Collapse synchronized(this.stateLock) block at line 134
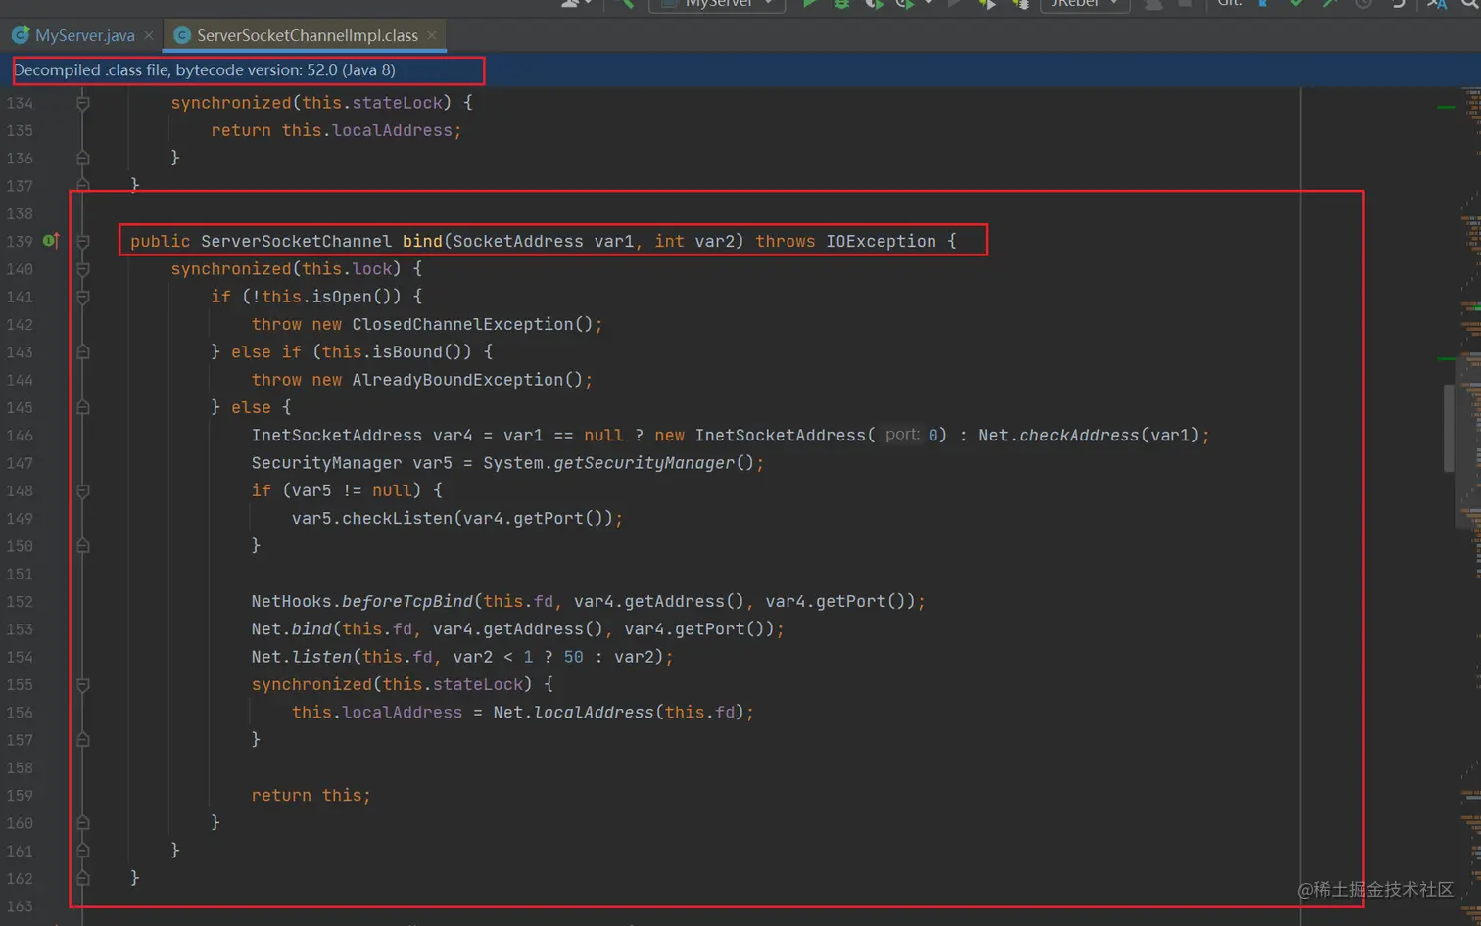 tap(83, 103)
